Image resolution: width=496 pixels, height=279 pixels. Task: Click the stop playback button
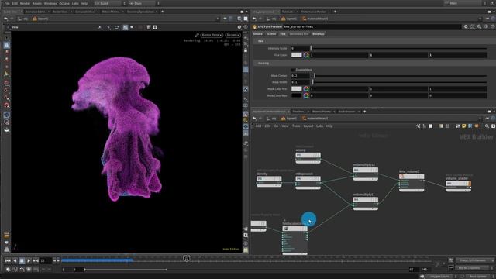click(22, 260)
